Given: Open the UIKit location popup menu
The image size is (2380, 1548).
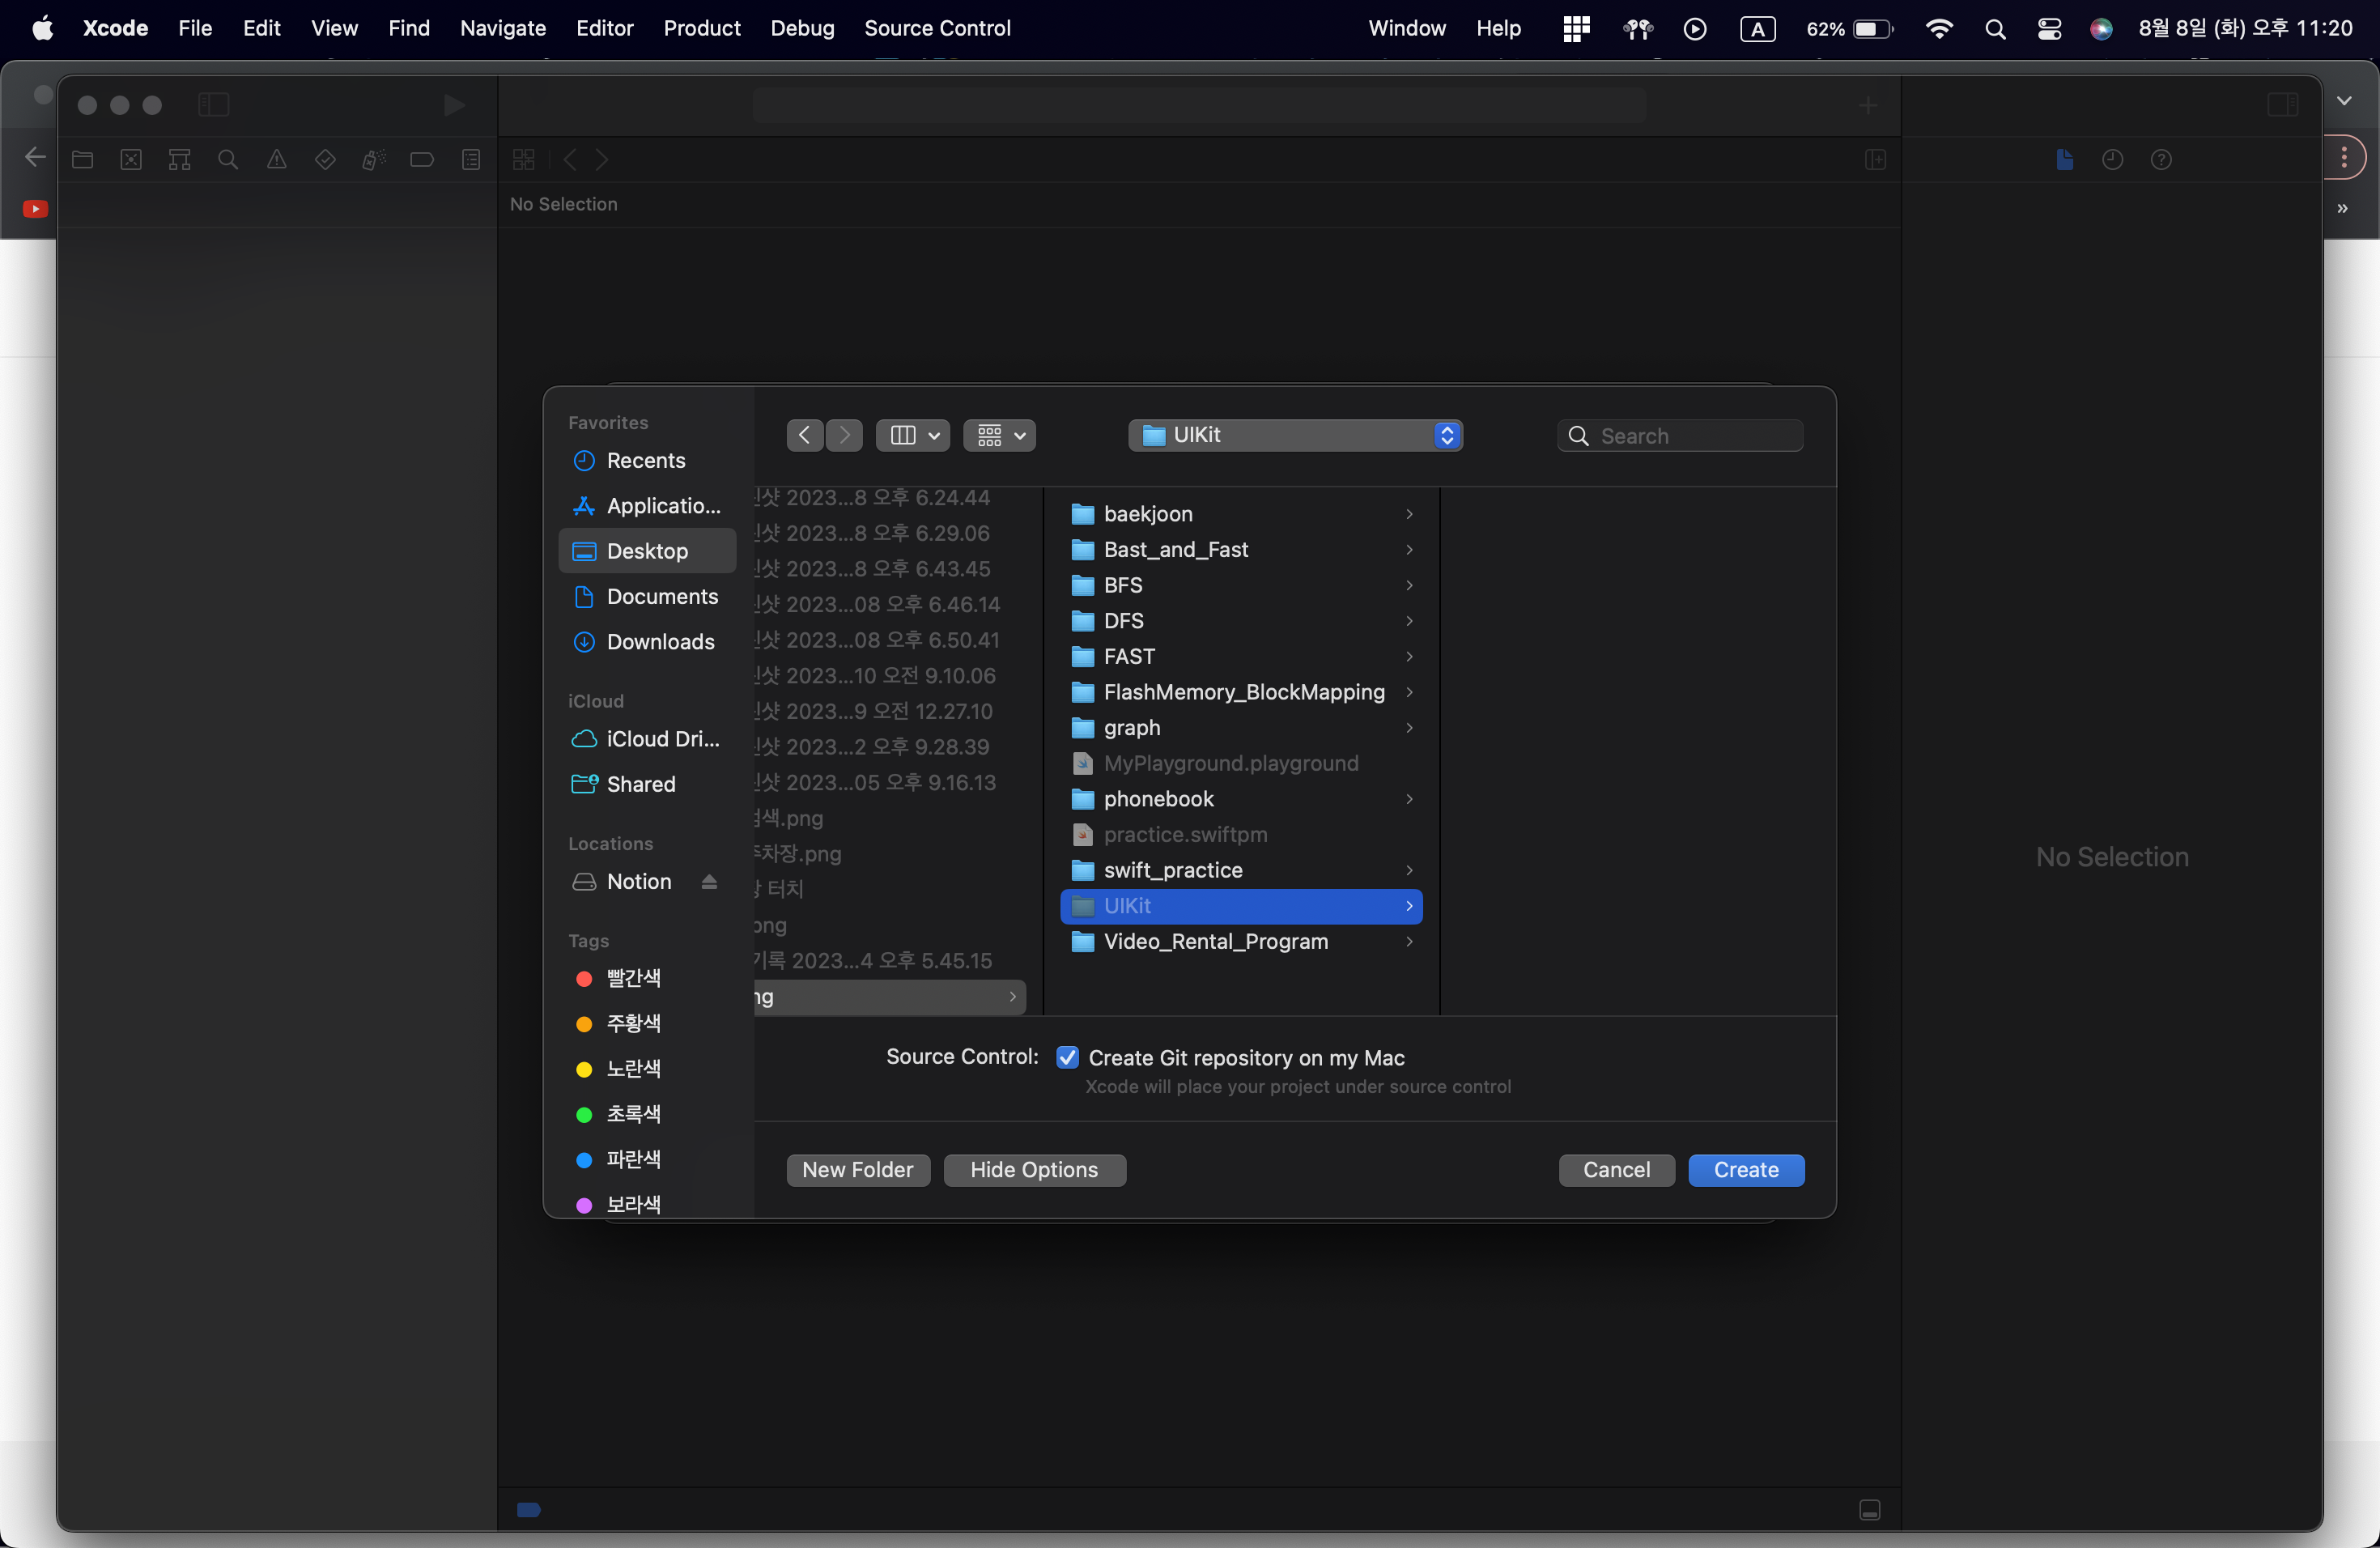Looking at the screenshot, I should click(x=1295, y=435).
